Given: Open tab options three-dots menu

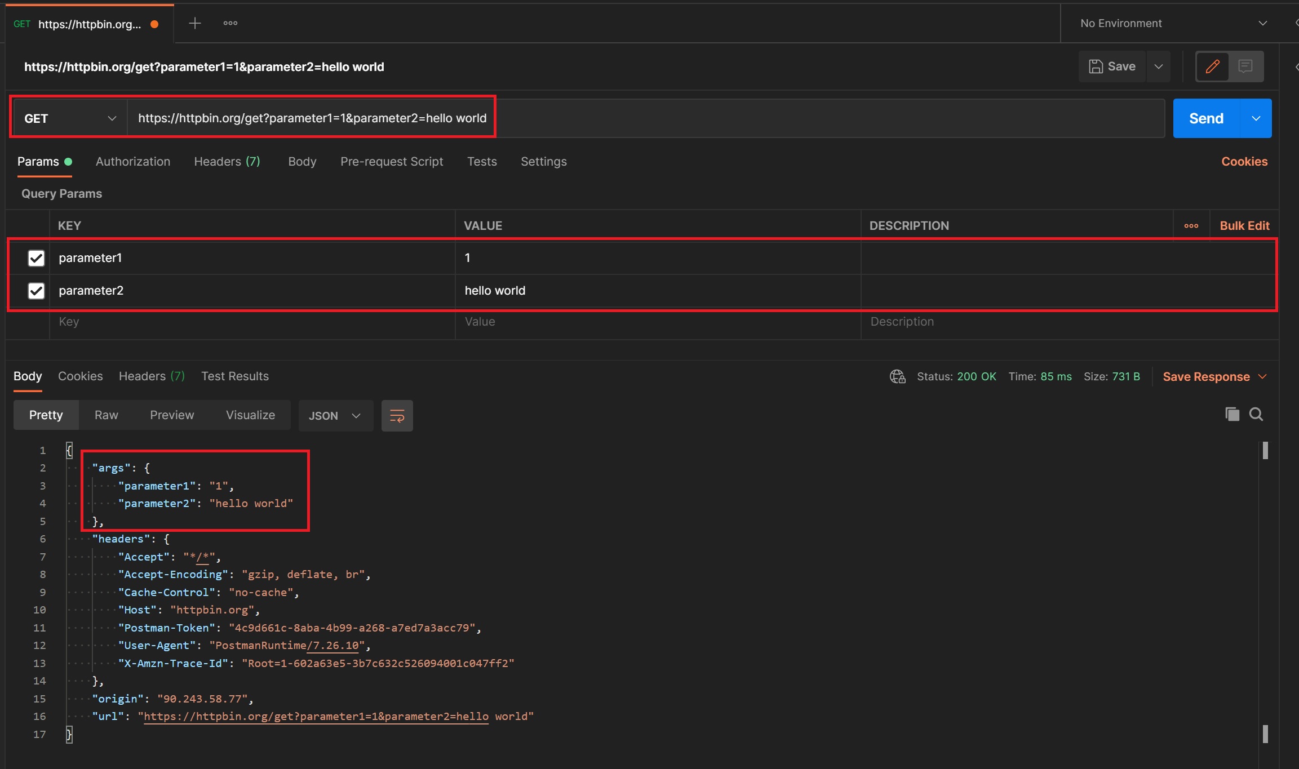Looking at the screenshot, I should pos(230,23).
